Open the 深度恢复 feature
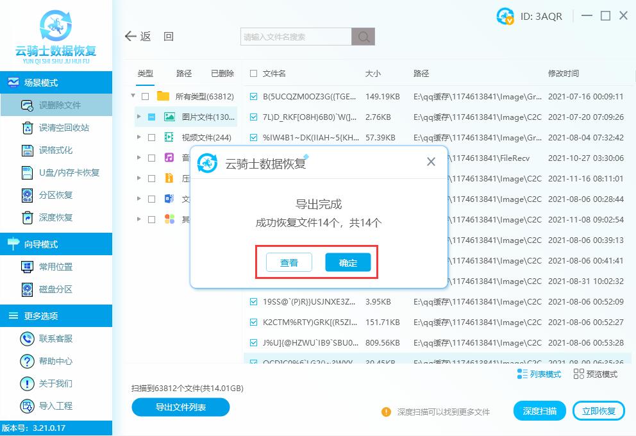Screen dimensions: 636x436 pyautogui.click(x=56, y=218)
